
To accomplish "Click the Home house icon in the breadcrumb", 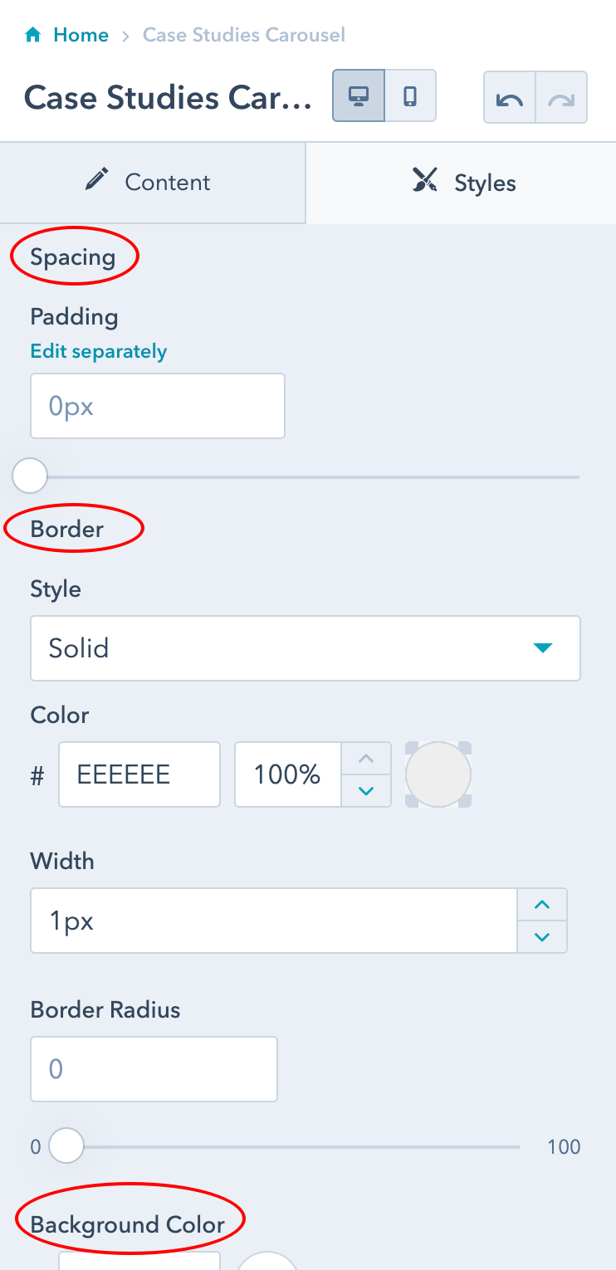I will 33,35.
